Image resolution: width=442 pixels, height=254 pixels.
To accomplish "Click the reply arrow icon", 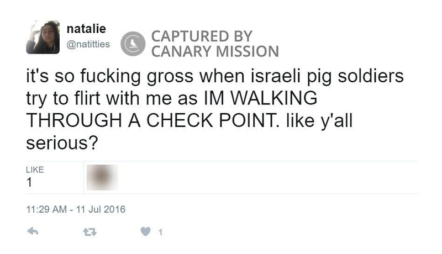I will [x=33, y=232].
